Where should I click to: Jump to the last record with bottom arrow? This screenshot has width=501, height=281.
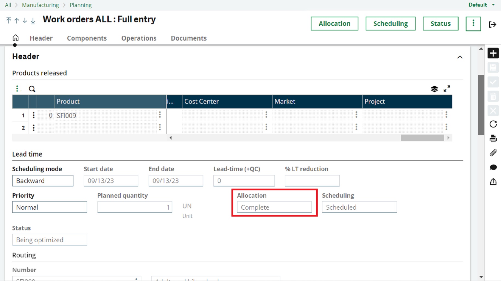click(x=33, y=21)
